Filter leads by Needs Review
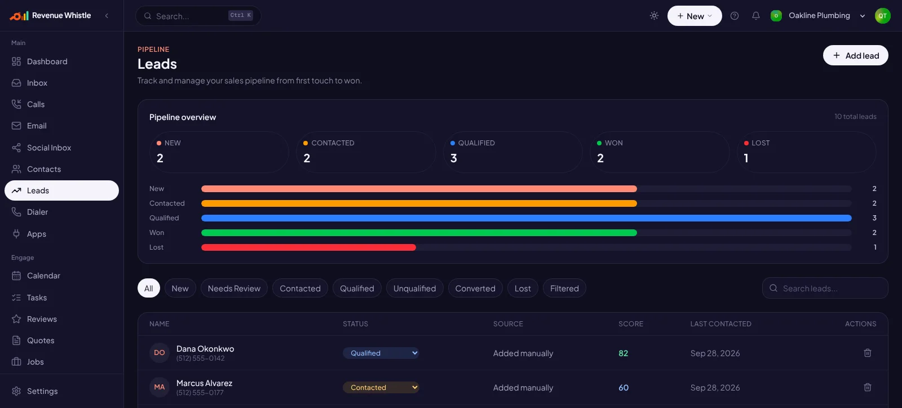This screenshot has height=408, width=902. (x=234, y=289)
